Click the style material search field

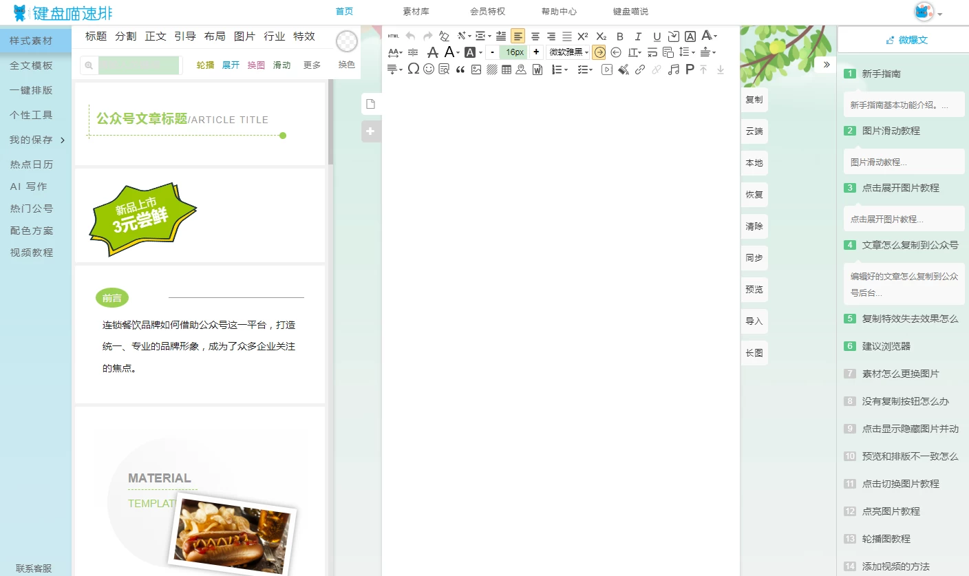point(138,65)
